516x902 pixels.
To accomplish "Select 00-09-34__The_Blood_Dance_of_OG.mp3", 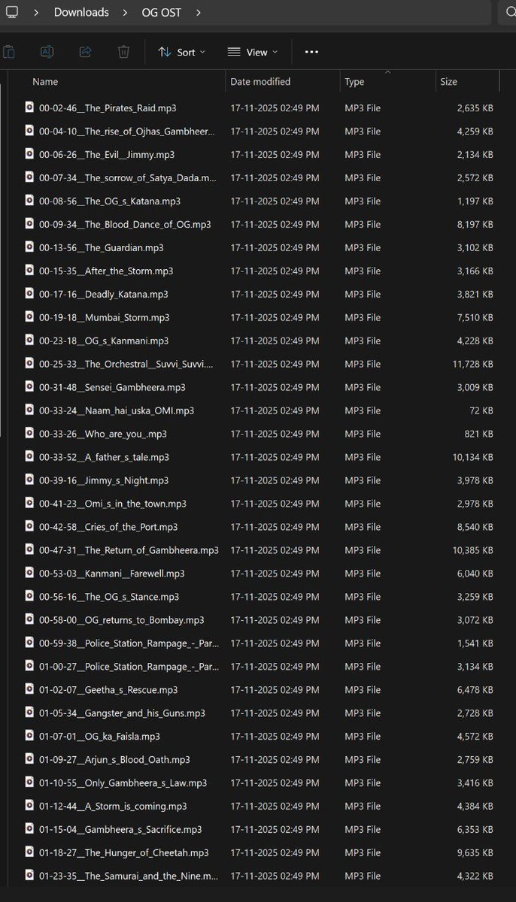I will [x=125, y=224].
